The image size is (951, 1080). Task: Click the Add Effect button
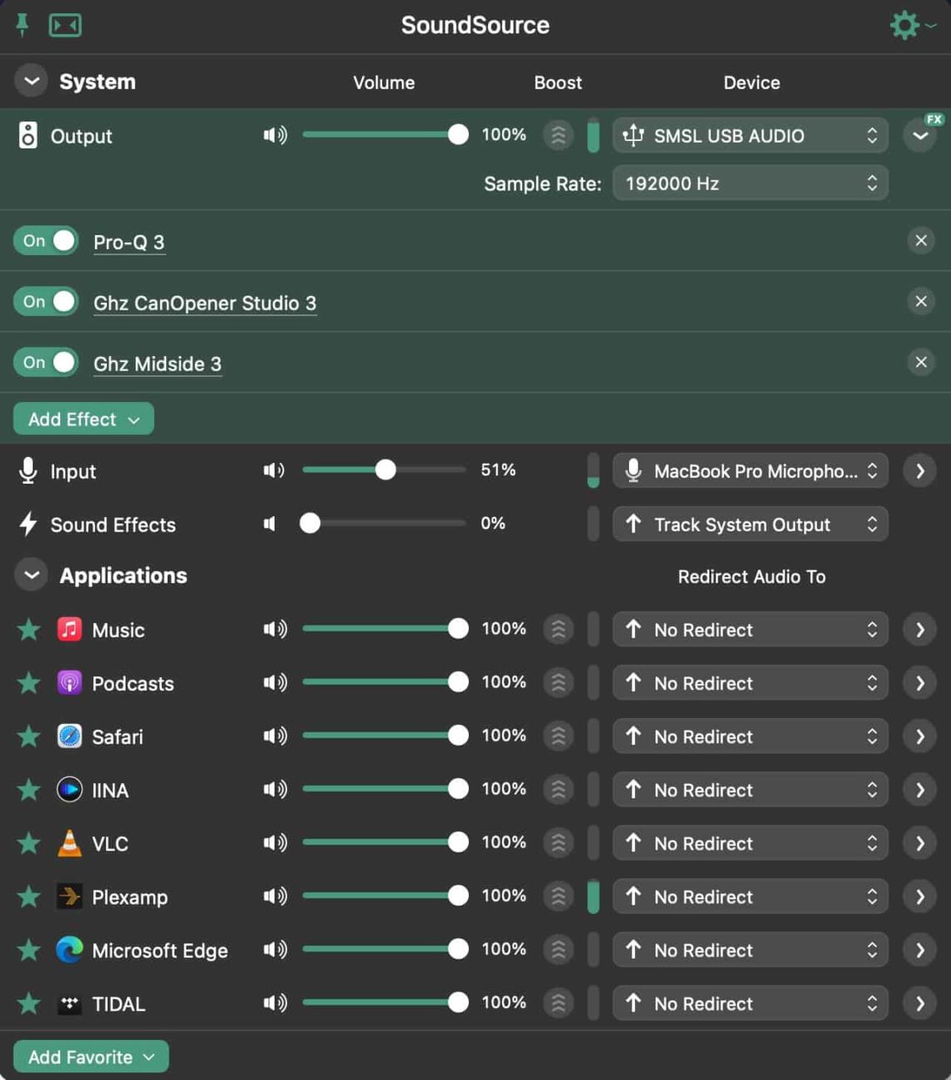[x=83, y=419]
